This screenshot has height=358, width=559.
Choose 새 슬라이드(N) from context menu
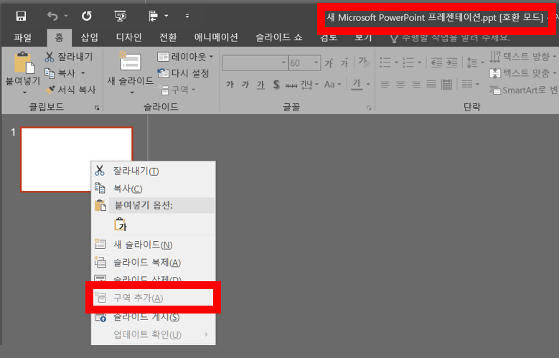(154, 245)
